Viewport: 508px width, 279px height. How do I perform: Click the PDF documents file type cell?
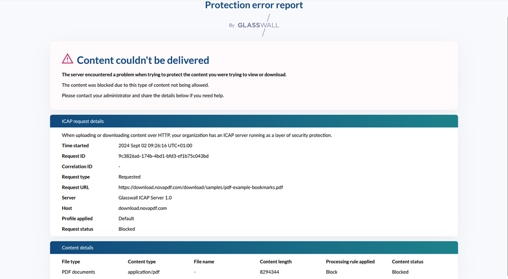[x=78, y=272]
